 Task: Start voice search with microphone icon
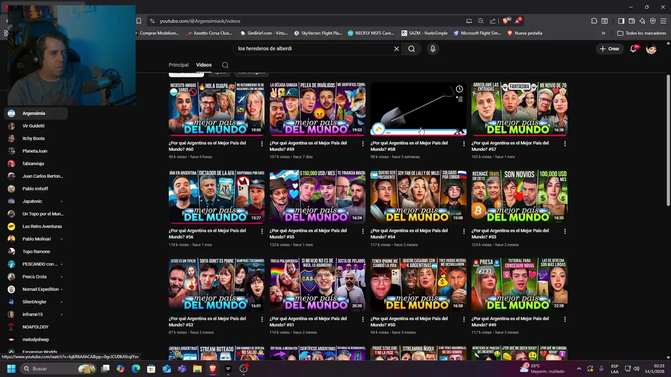click(x=432, y=49)
